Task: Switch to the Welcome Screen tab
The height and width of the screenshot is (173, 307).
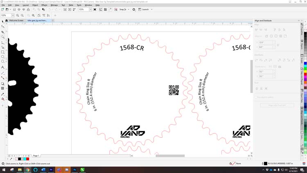Action: click(16, 20)
